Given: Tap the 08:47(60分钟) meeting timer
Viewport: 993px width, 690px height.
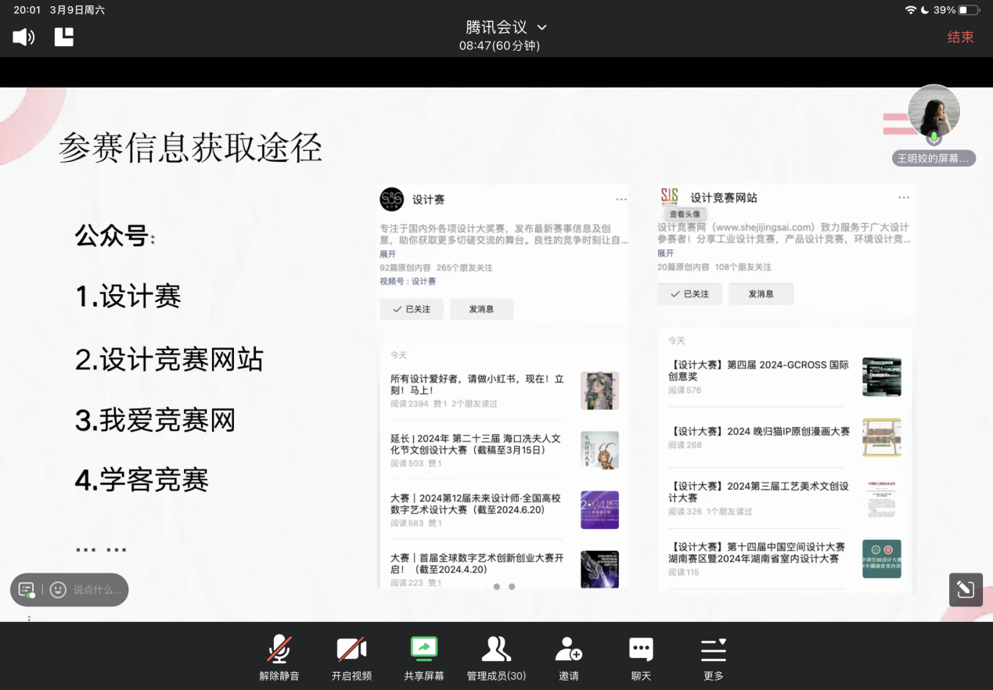Looking at the screenshot, I should [499, 46].
